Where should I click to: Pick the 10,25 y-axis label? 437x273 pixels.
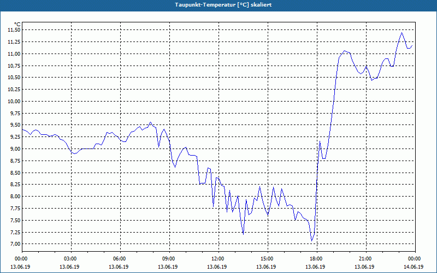(14, 90)
